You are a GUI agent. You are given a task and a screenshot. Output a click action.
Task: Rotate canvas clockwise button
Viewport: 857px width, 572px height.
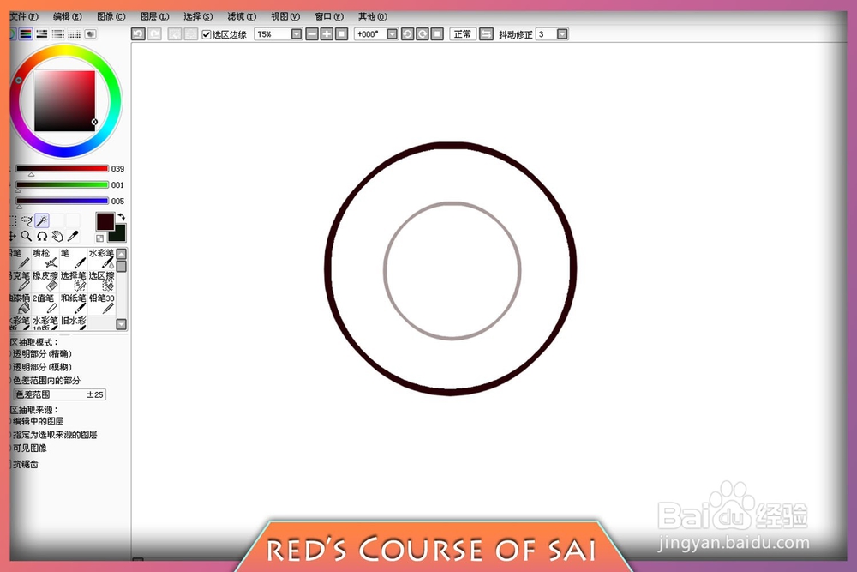422,34
